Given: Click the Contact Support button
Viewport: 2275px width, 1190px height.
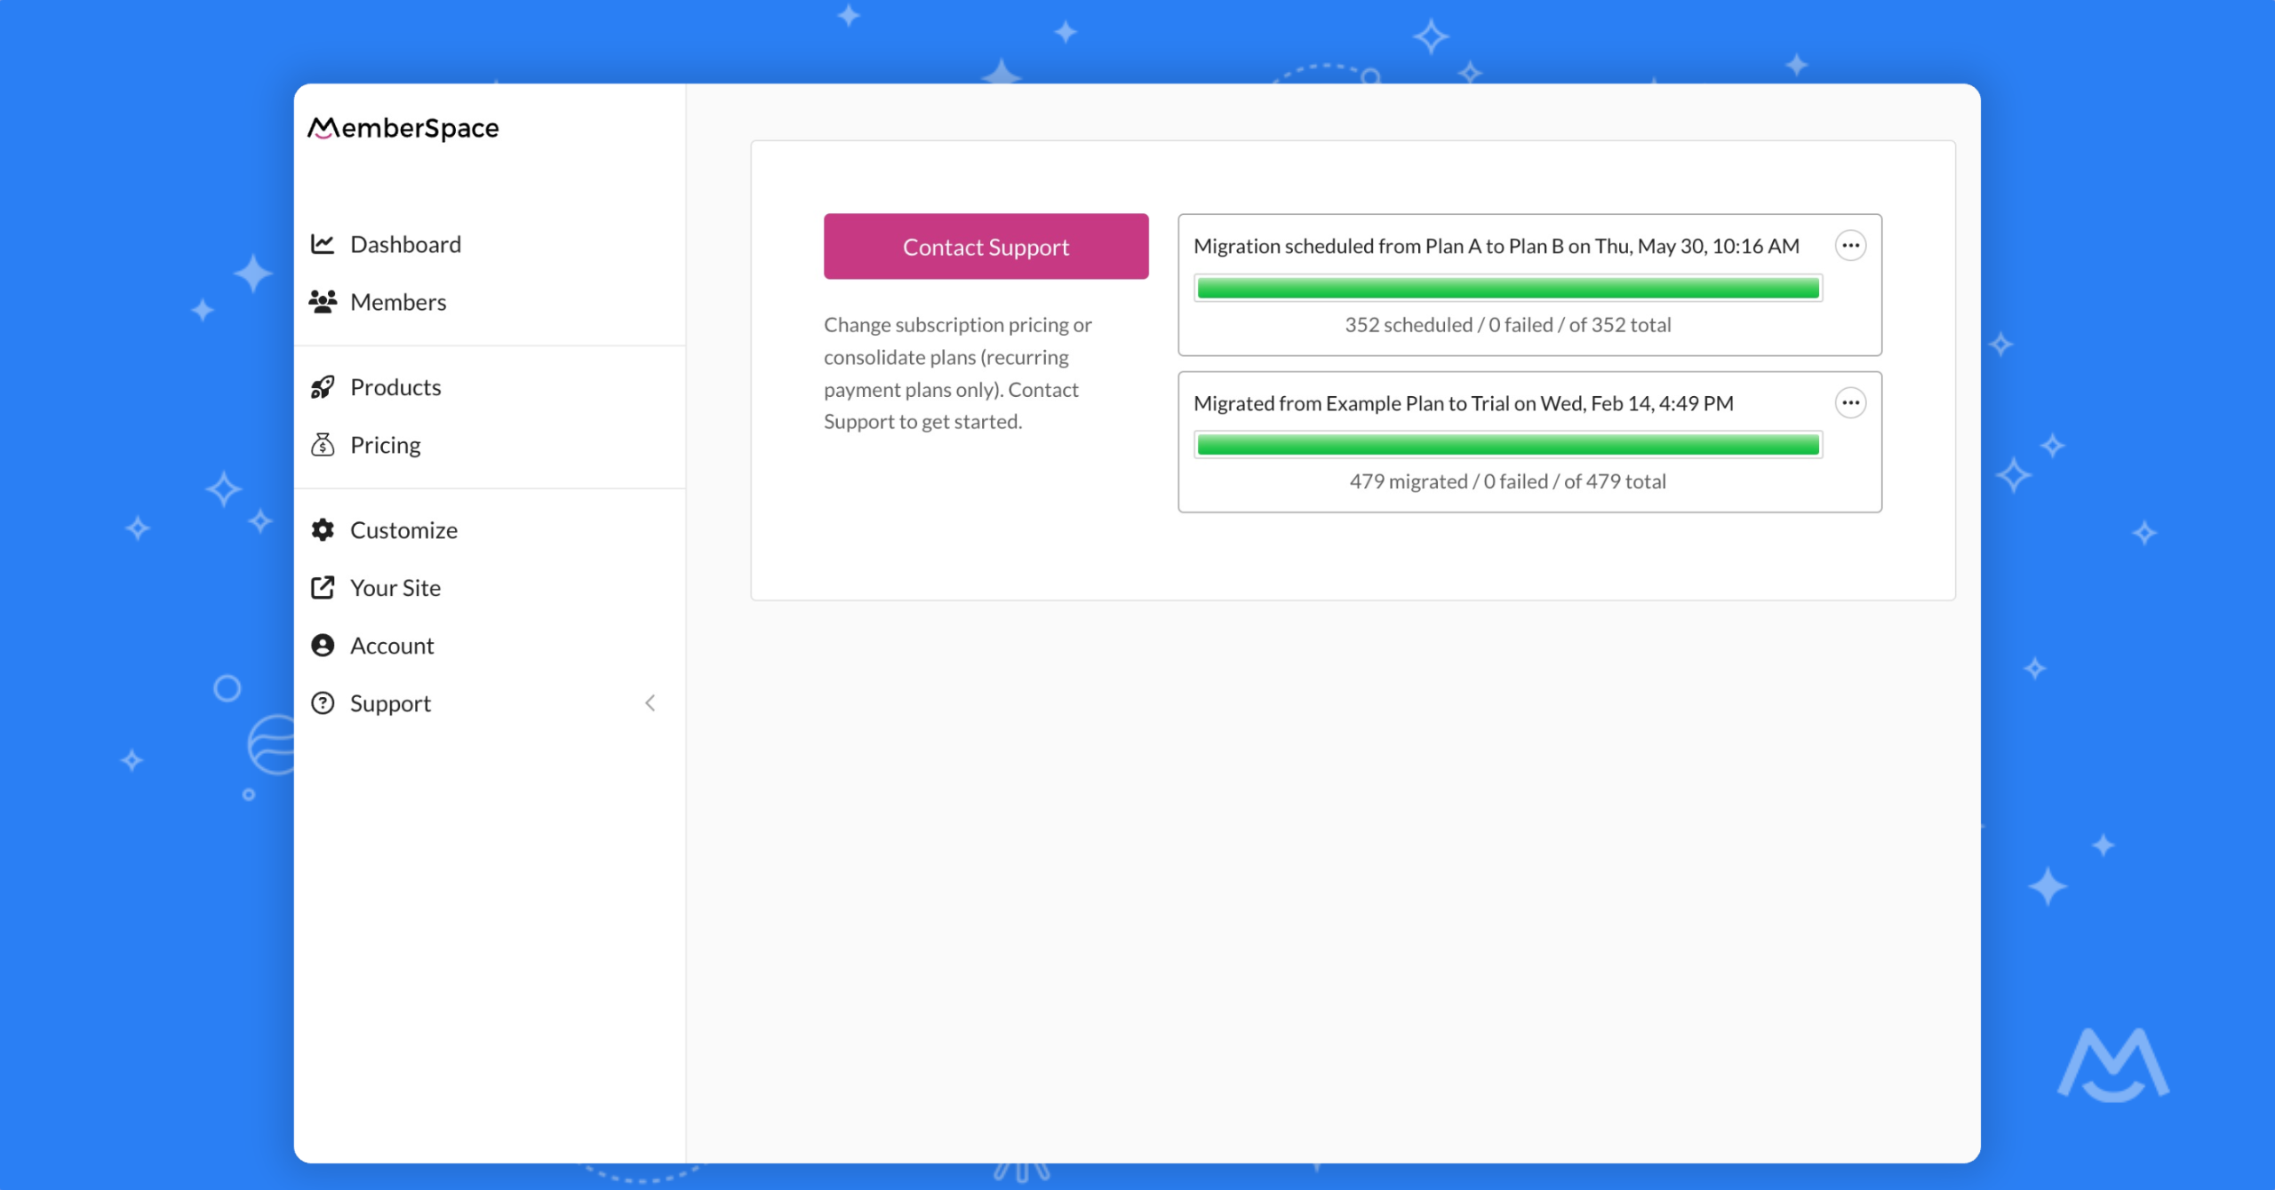Looking at the screenshot, I should (986, 246).
